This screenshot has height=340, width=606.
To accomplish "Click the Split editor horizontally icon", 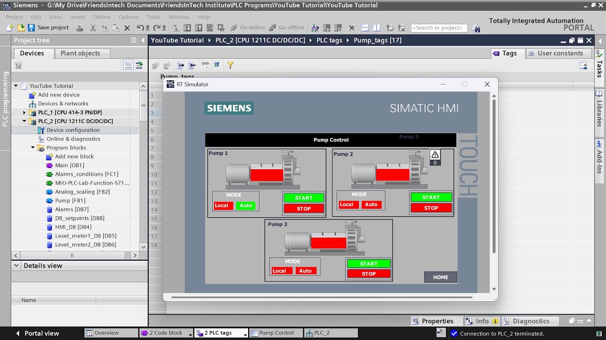I will (365, 28).
